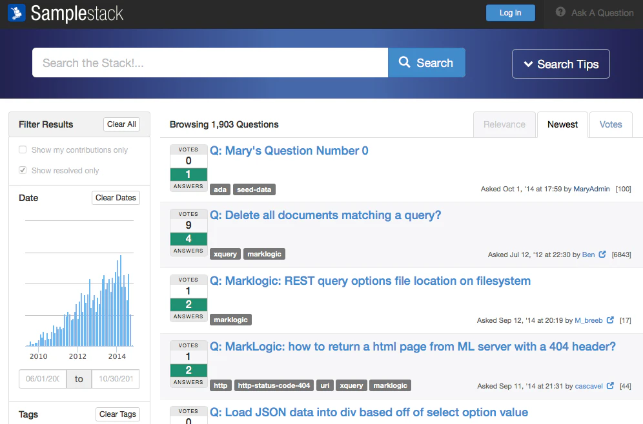Viewport: 643px width, 424px height.
Task: Open Delete all documents matching a query question
Action: pyautogui.click(x=325, y=215)
